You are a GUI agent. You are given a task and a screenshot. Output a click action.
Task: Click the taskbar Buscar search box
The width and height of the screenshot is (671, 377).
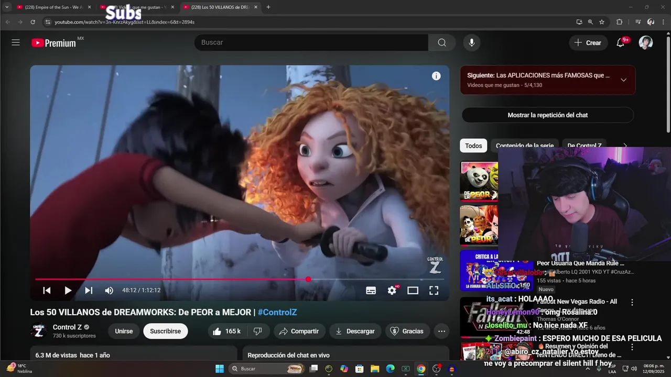pos(267,369)
